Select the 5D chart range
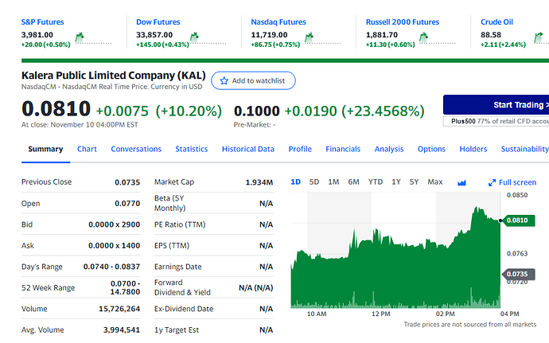The width and height of the screenshot is (549, 343). coord(314,182)
